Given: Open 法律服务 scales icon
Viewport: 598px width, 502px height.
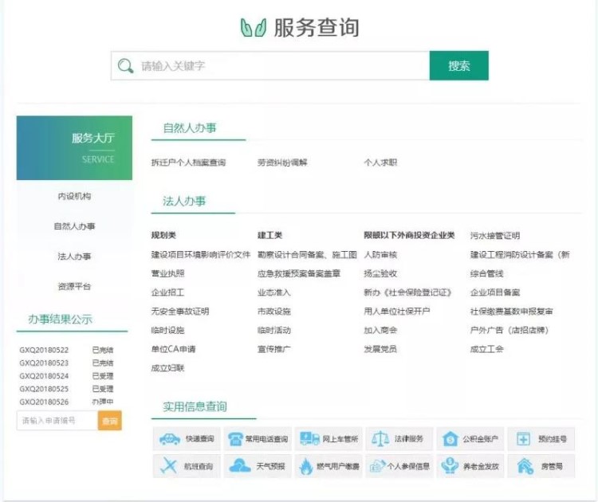Looking at the screenshot, I should click(380, 439).
